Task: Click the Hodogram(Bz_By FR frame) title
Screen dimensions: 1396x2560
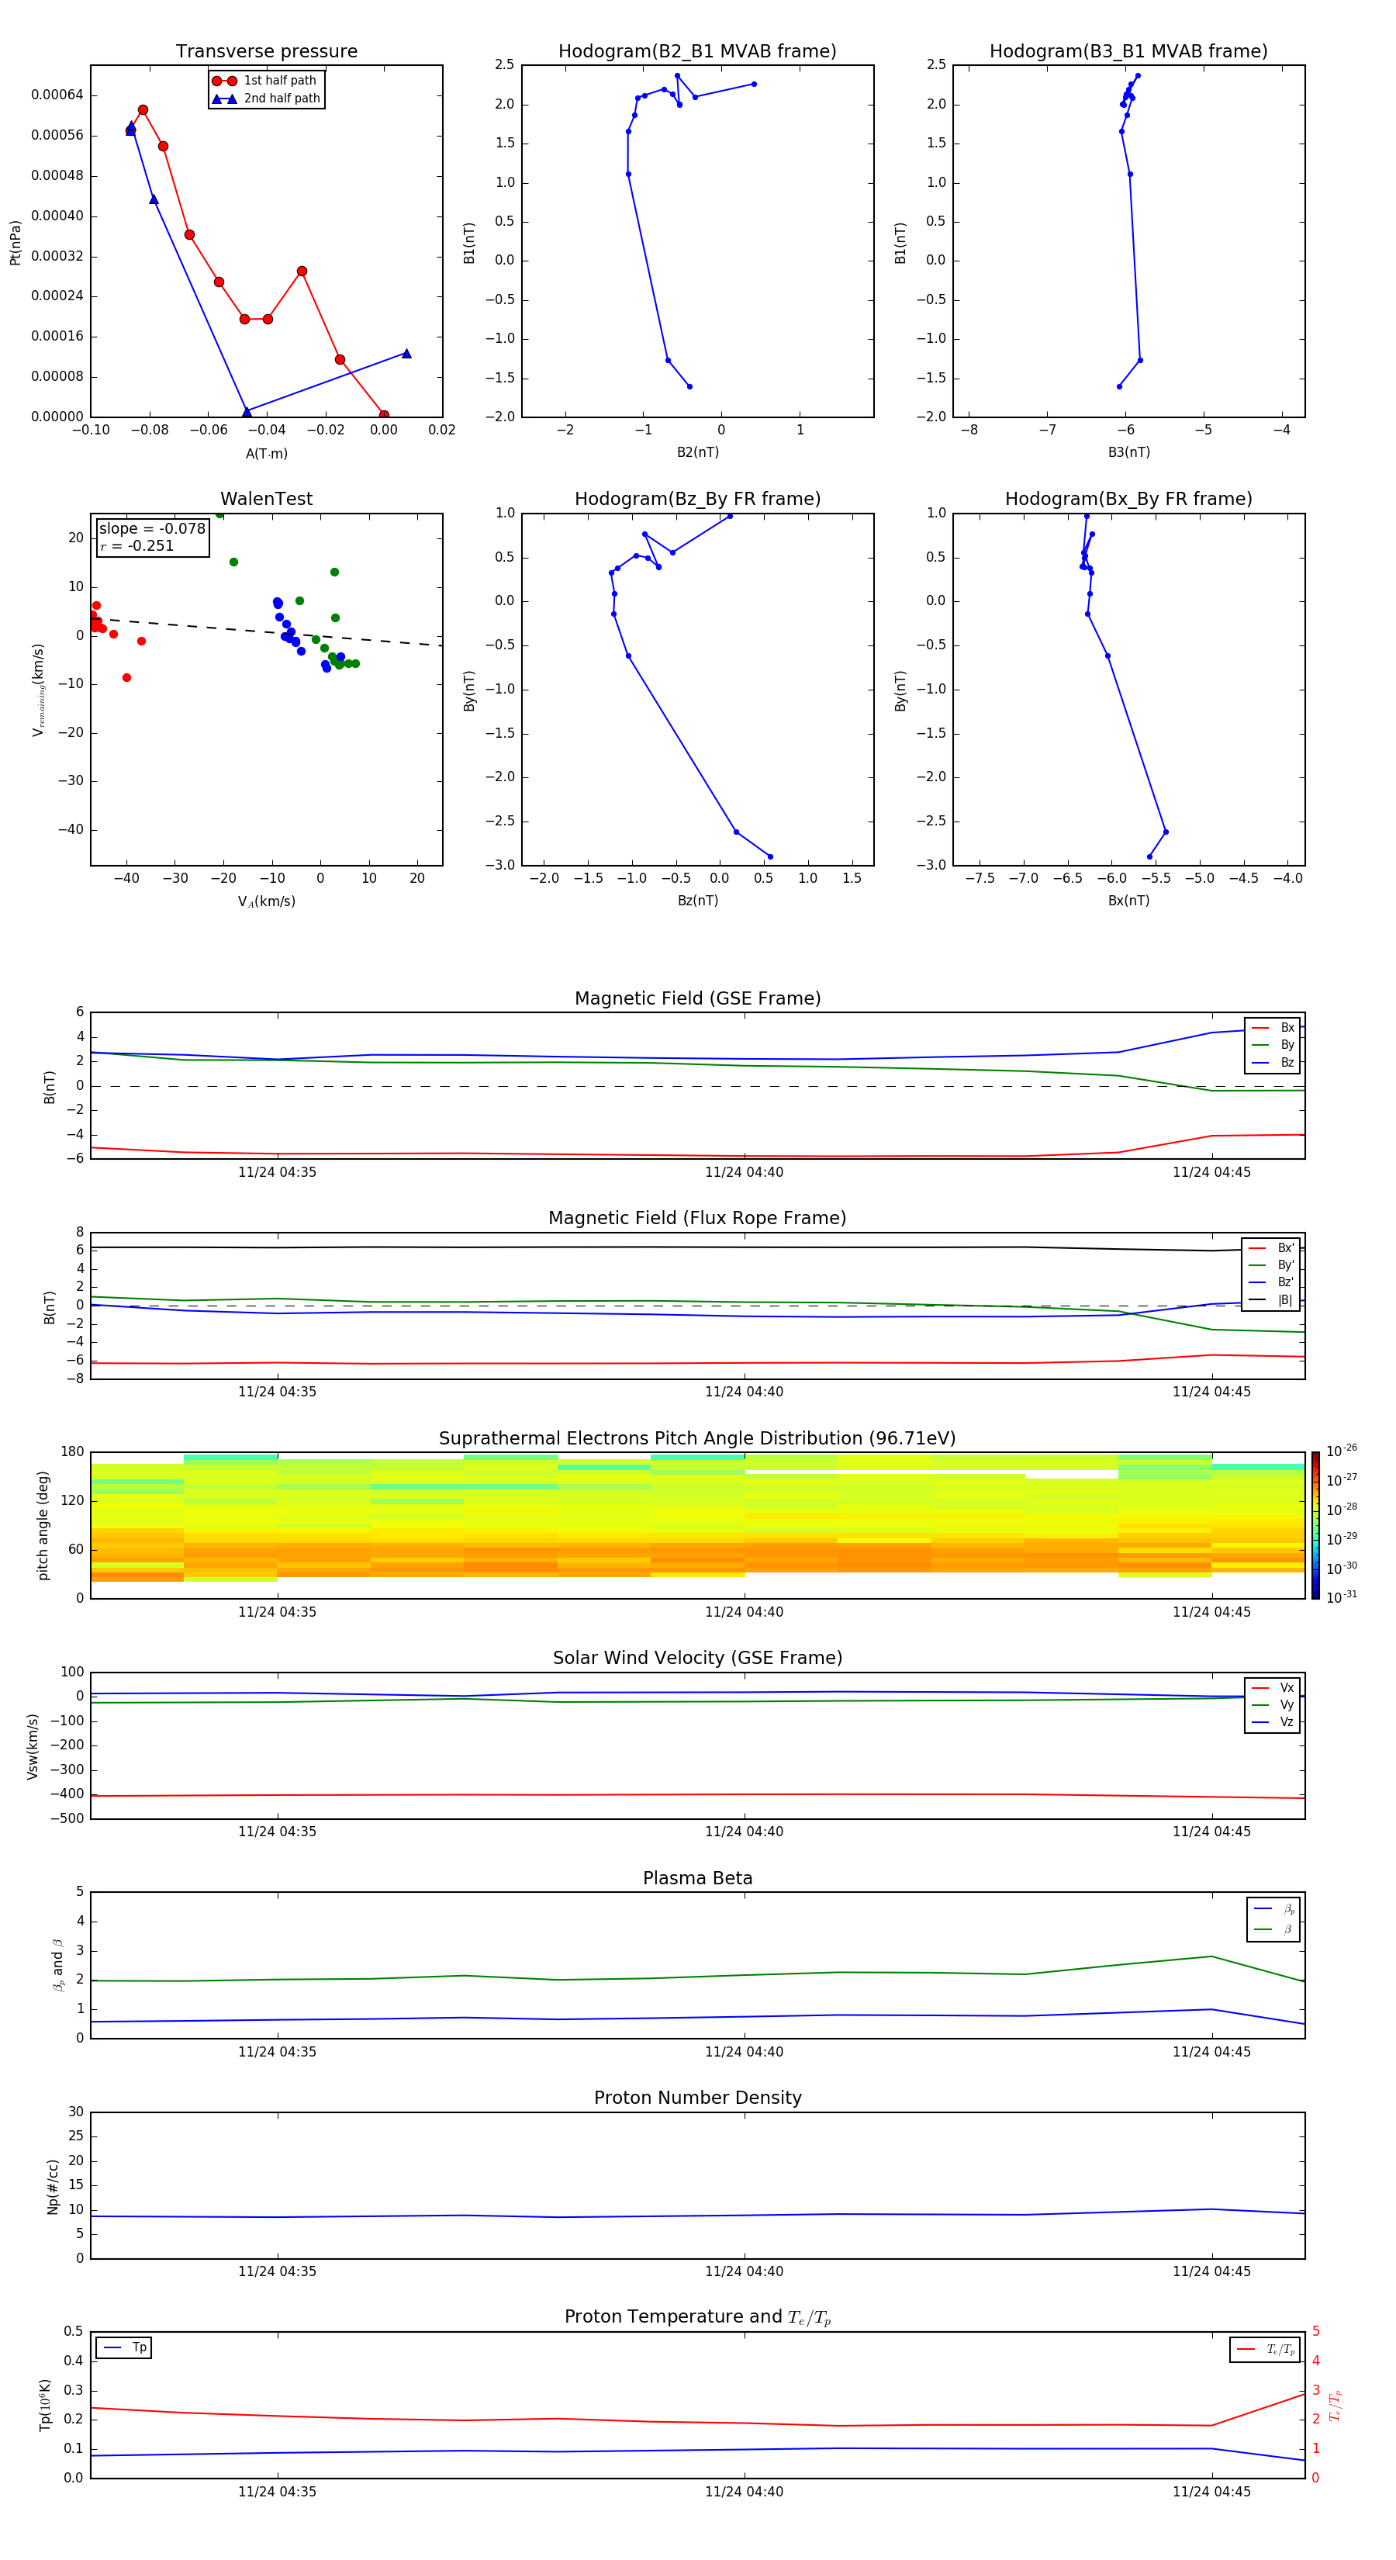Action: pos(697,499)
